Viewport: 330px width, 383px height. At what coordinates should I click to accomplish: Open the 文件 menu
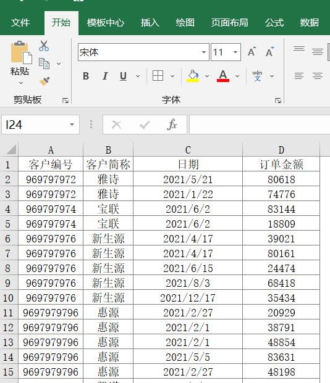[x=20, y=23]
